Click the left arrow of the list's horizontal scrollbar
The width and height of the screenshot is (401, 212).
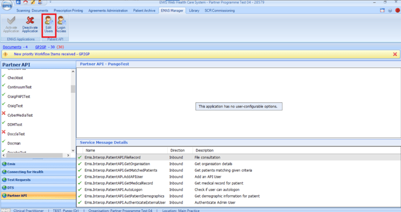point(3,155)
